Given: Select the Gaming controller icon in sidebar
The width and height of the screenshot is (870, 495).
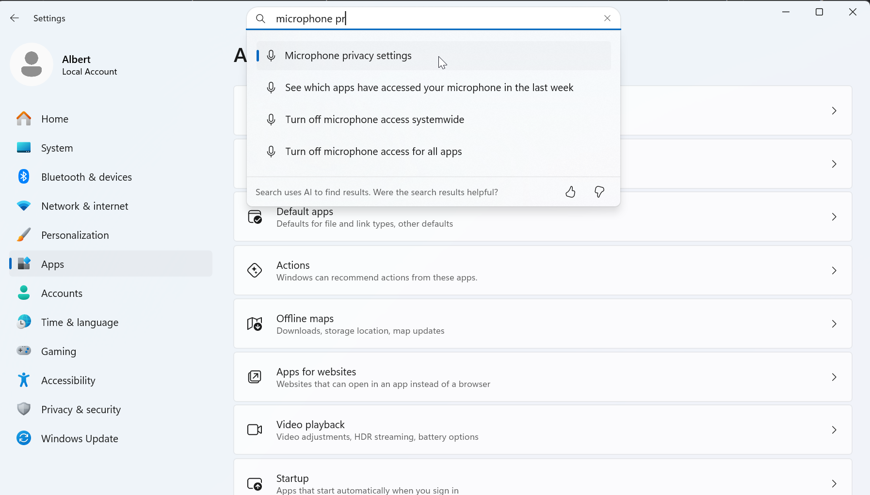Looking at the screenshot, I should [x=24, y=351].
